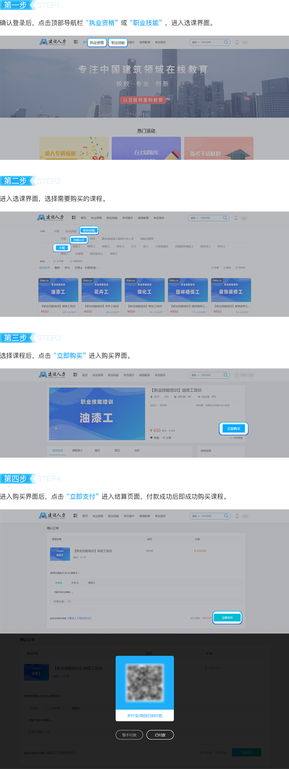Viewport: 289px width, 769px height.
Task: Click the 以互联网重构教育 banner button
Action: click(143, 100)
